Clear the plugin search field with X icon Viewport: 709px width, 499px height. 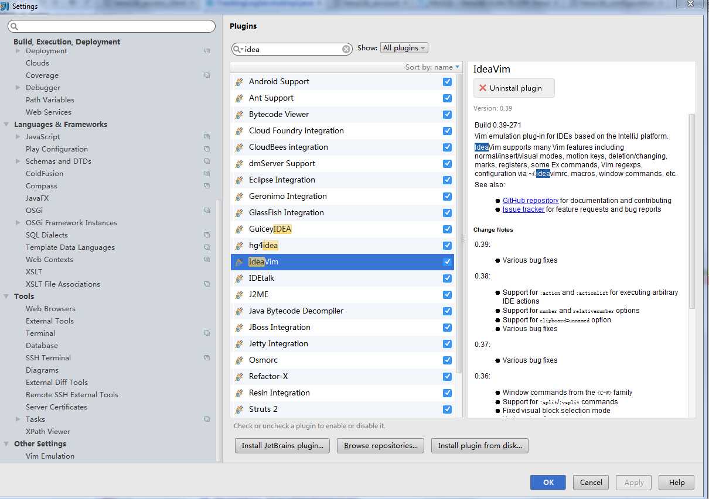346,49
